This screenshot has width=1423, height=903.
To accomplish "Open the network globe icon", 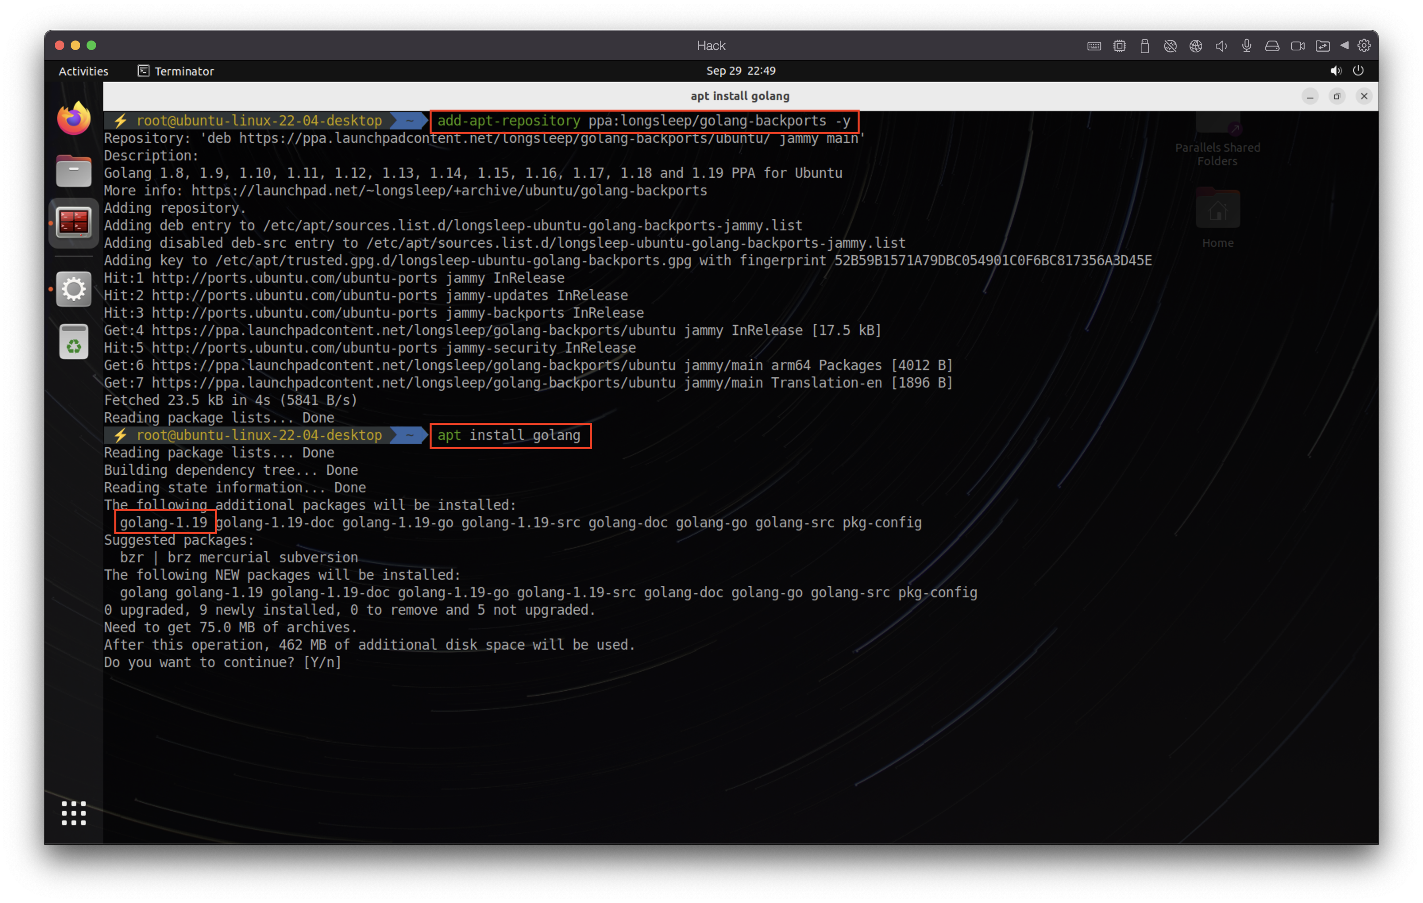I will [x=1195, y=46].
